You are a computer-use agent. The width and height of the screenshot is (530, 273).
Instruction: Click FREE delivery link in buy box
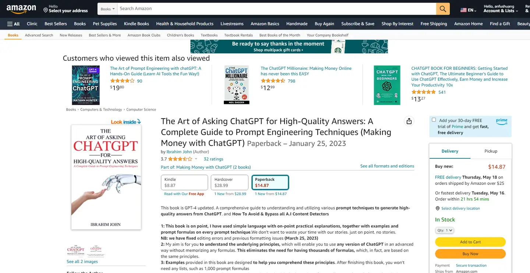[x=448, y=177]
